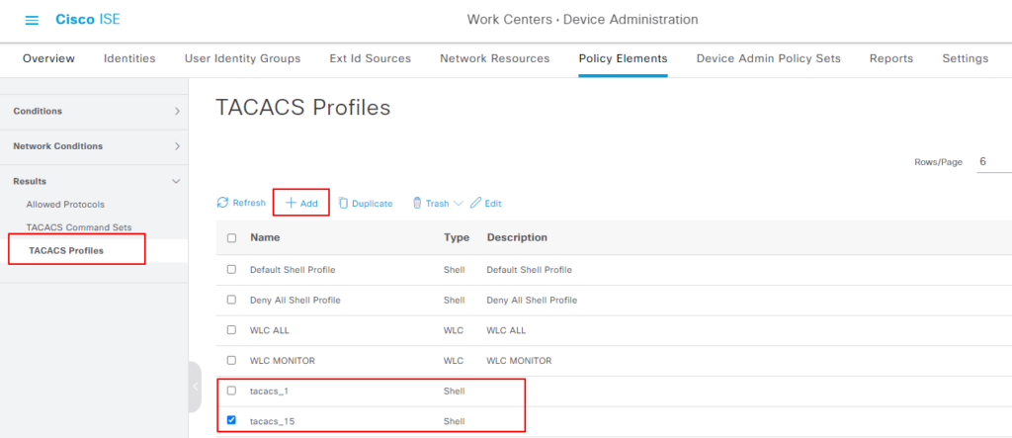Expand the Network Conditions section
The height and width of the screenshot is (438, 1012).
click(177, 146)
